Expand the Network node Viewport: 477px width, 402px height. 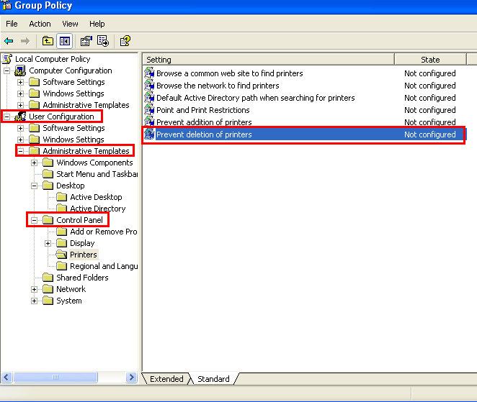[34, 289]
